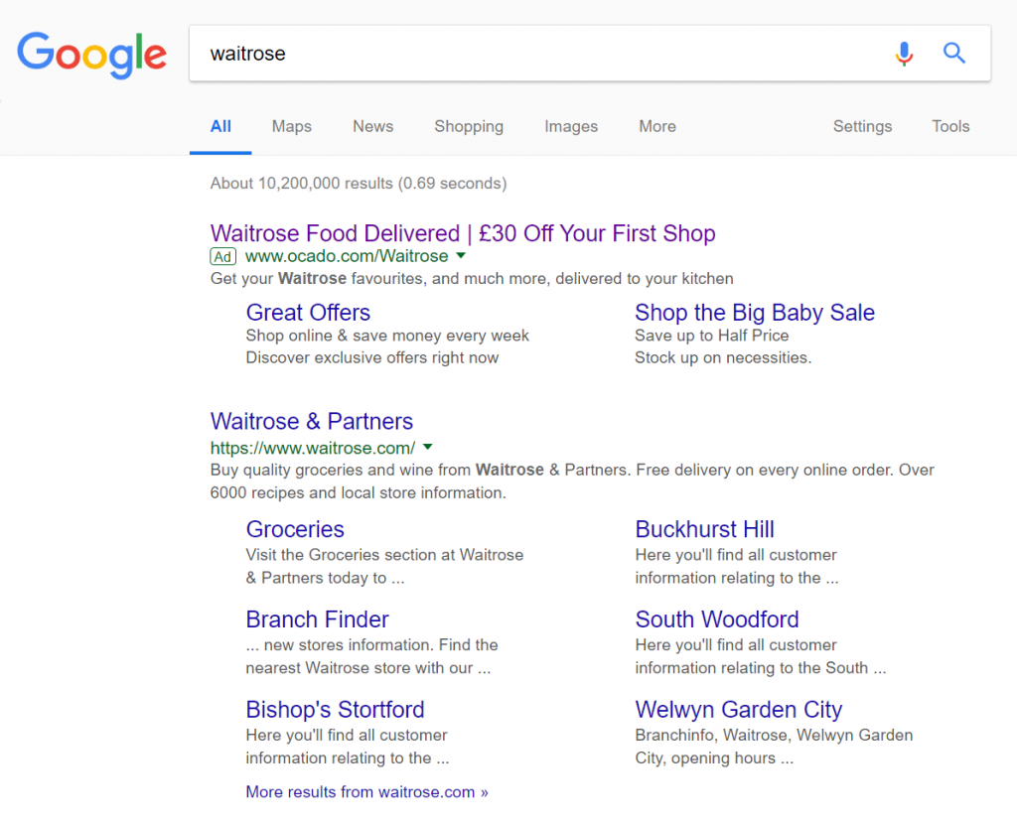
Task: Click the 'Buy quality groceries and wine' snippet
Action: pos(572,481)
